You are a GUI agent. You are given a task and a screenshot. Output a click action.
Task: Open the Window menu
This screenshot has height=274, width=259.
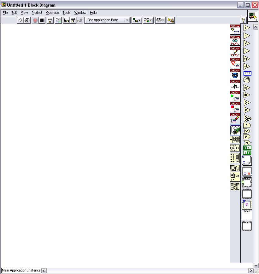coord(80,13)
